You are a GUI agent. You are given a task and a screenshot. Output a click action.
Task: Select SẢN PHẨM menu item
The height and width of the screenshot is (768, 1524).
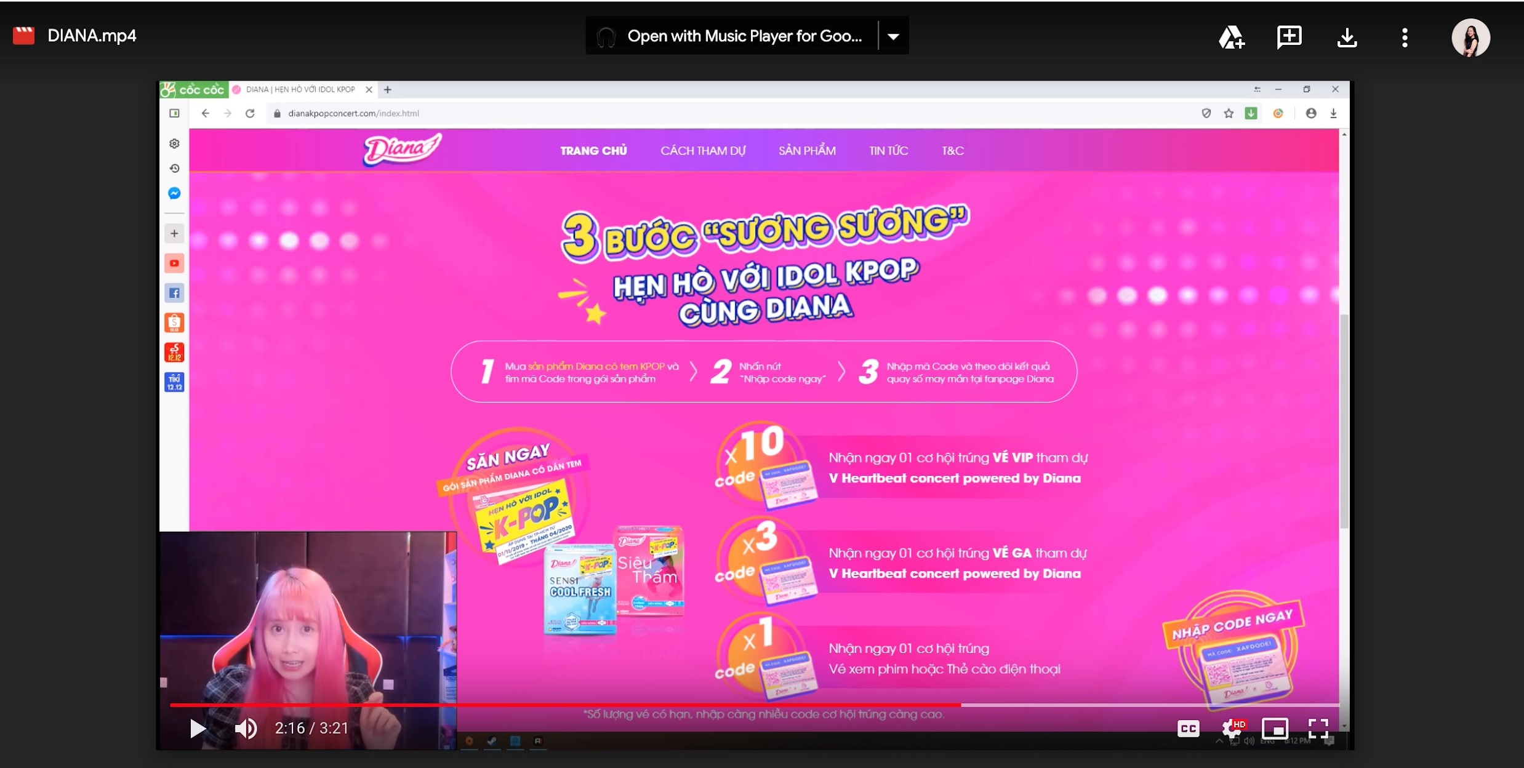pyautogui.click(x=806, y=151)
